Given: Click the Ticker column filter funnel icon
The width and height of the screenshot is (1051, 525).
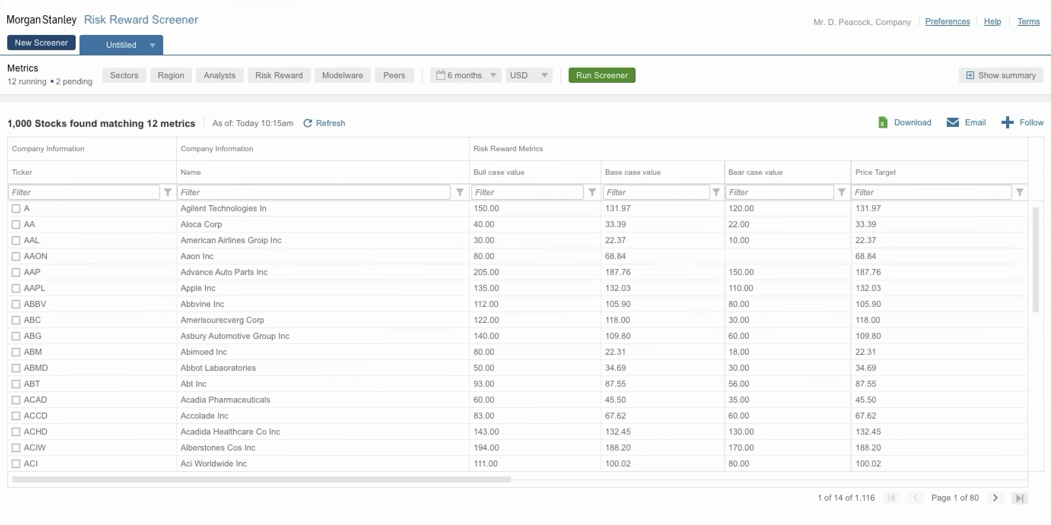Looking at the screenshot, I should click(x=168, y=192).
